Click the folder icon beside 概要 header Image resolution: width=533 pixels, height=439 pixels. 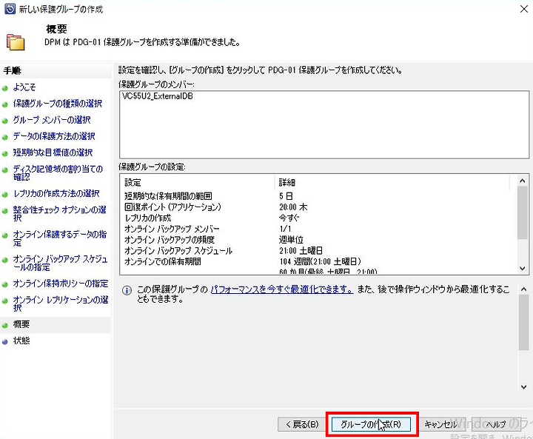pos(16,42)
